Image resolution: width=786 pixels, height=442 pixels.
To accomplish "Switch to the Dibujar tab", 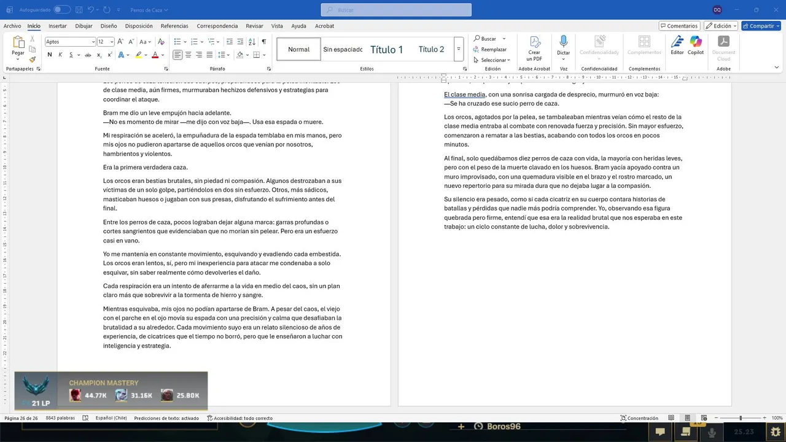I will (84, 26).
